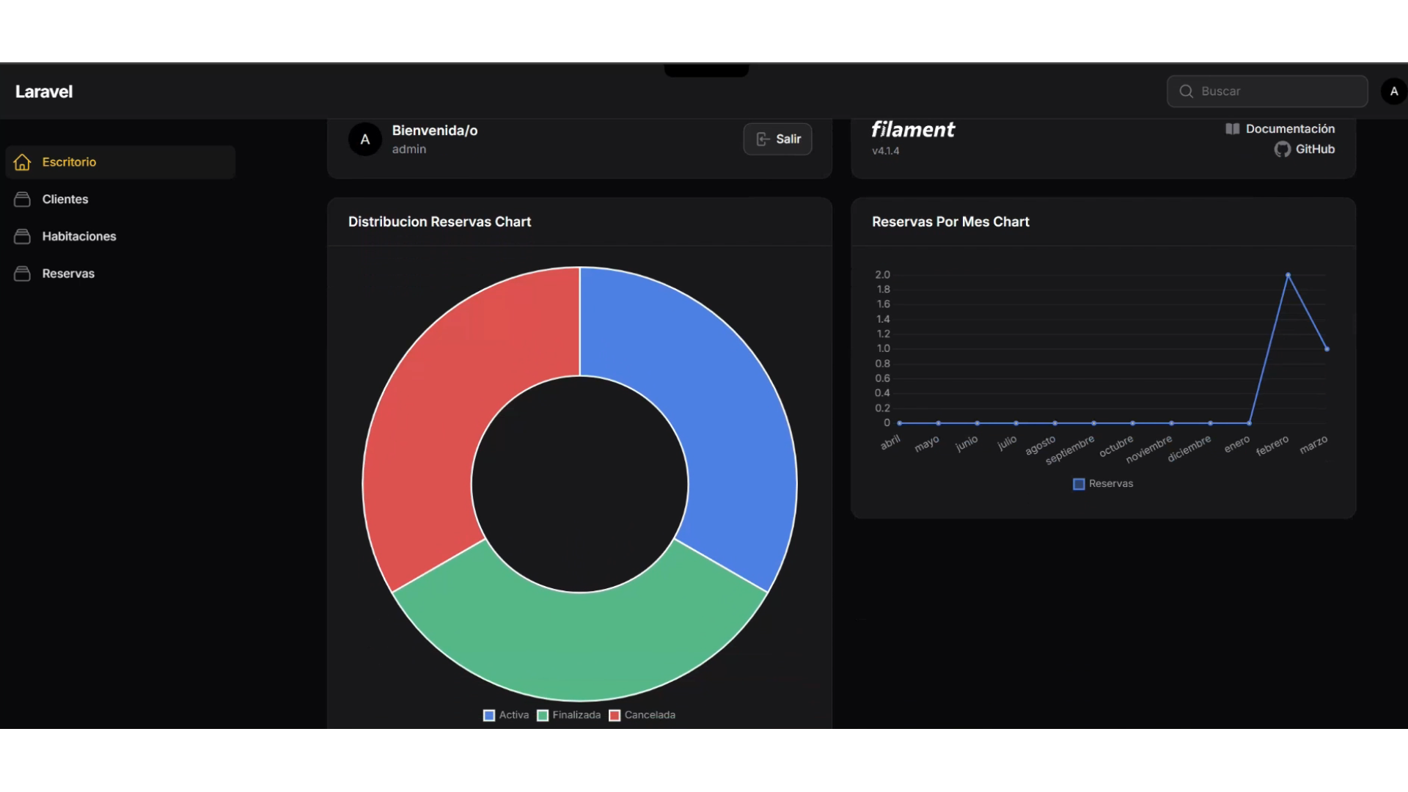1408x792 pixels.
Task: Go to Habitaciones in sidebar
Action: point(79,236)
